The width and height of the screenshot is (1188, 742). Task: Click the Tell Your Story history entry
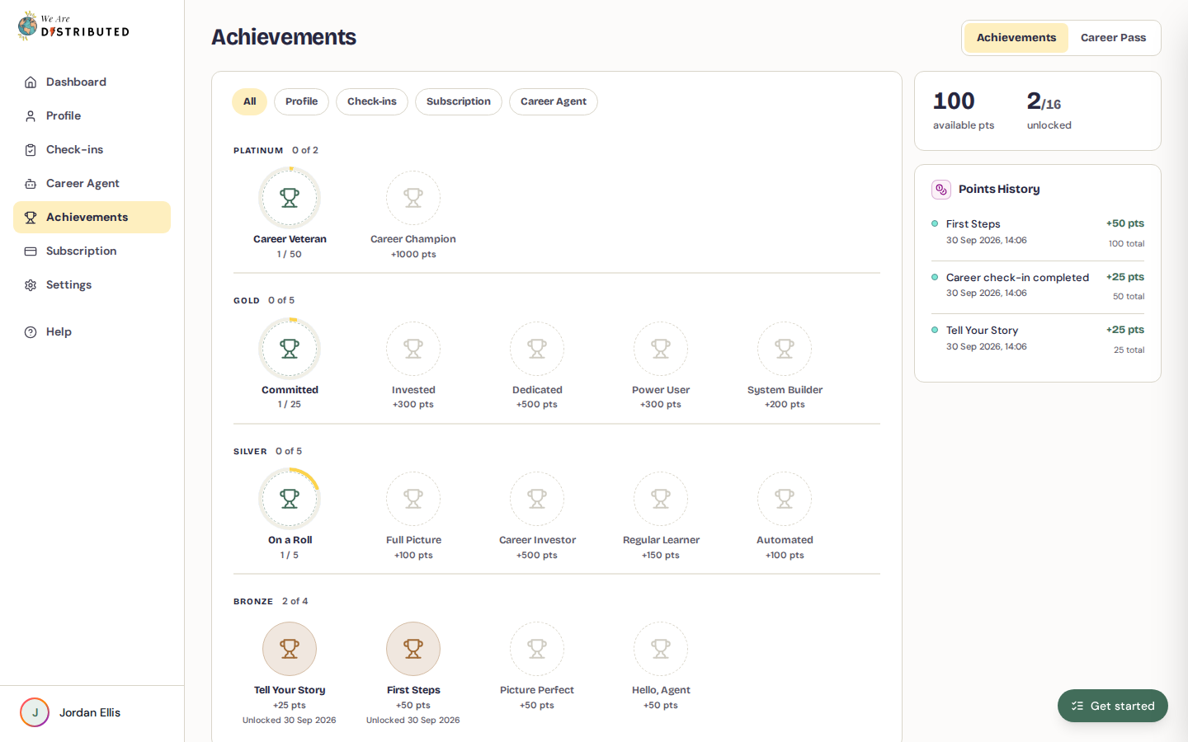tap(1038, 339)
